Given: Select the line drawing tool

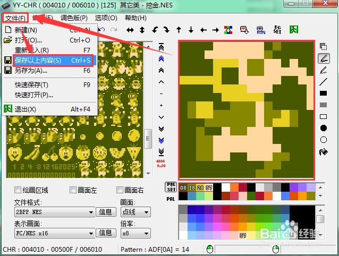Looking at the screenshot, I should 323,82.
